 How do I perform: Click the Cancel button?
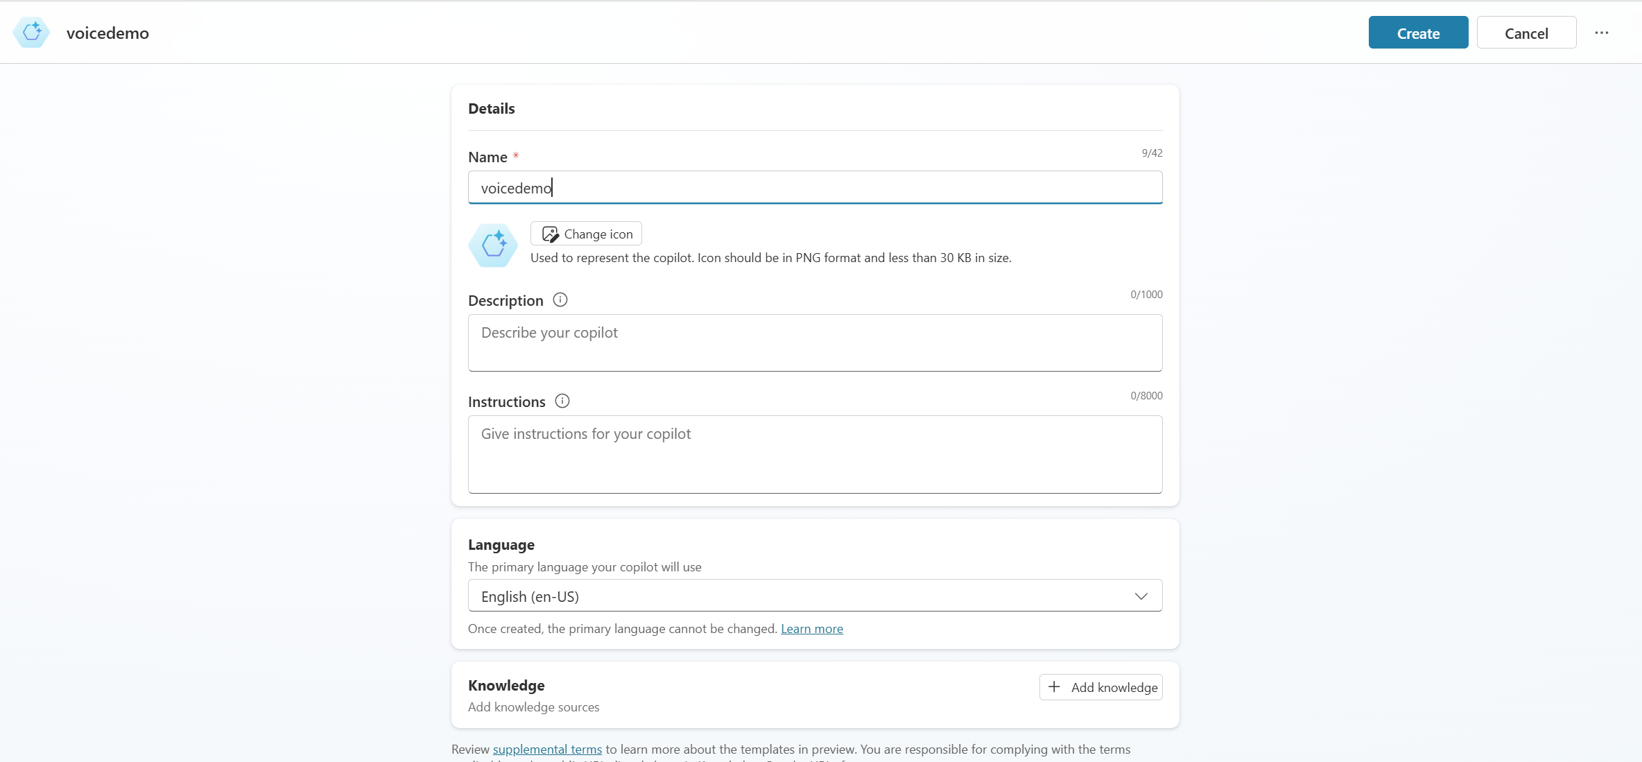pos(1526,33)
